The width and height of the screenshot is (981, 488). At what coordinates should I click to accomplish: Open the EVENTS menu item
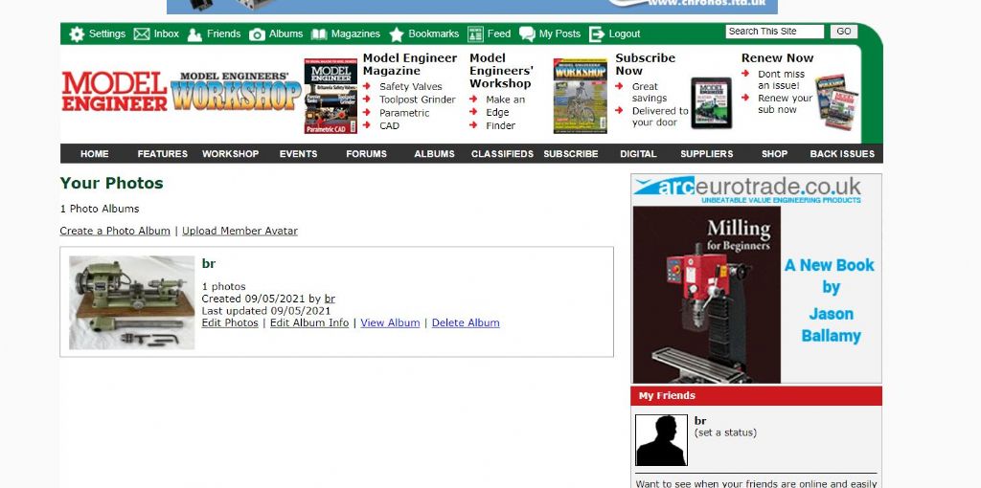[299, 154]
